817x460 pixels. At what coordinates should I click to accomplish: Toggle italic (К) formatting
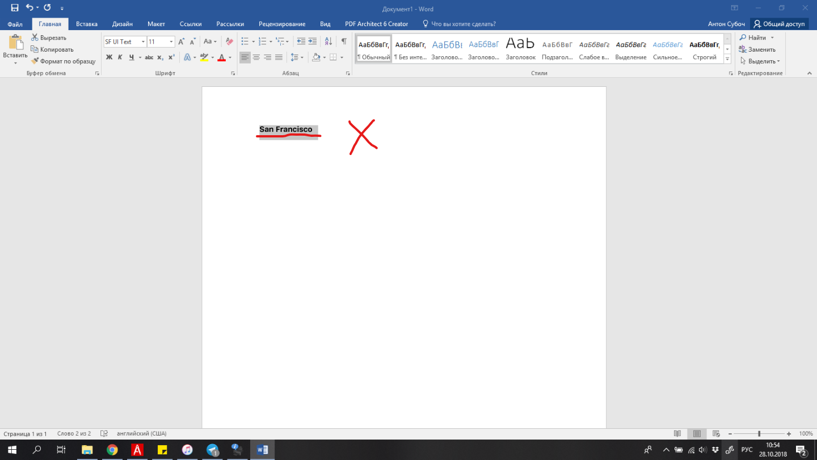point(120,57)
